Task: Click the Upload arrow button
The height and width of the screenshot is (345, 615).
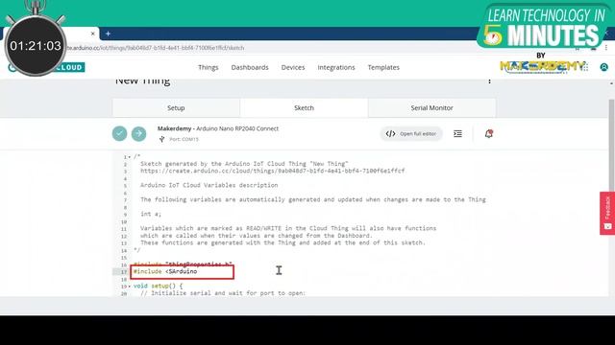Action: pos(138,134)
